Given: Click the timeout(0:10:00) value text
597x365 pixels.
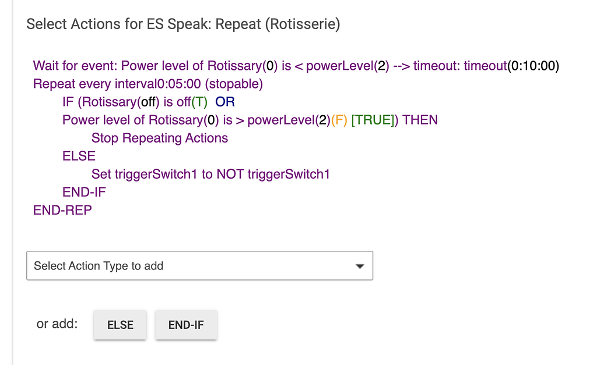Looking at the screenshot, I should pos(511,66).
